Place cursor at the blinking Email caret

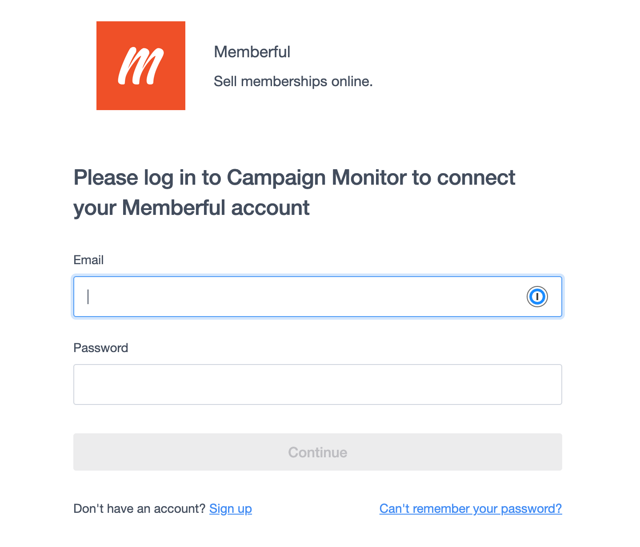click(x=88, y=297)
